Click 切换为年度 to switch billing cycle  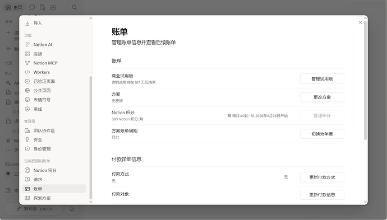322,134
